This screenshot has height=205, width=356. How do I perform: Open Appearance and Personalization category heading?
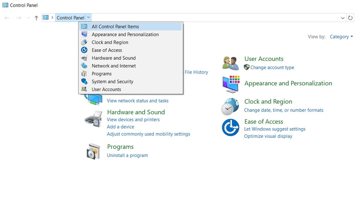point(288,84)
